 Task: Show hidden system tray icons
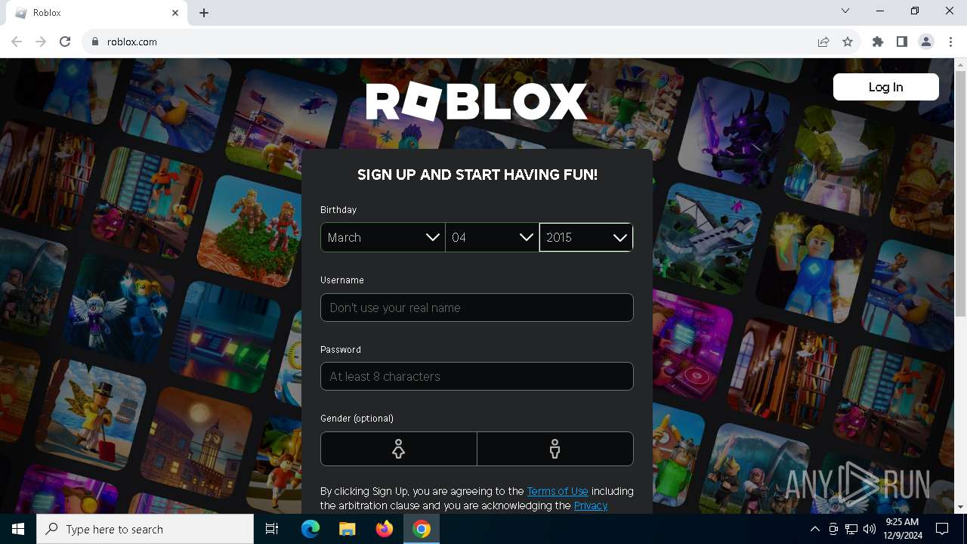tap(814, 529)
